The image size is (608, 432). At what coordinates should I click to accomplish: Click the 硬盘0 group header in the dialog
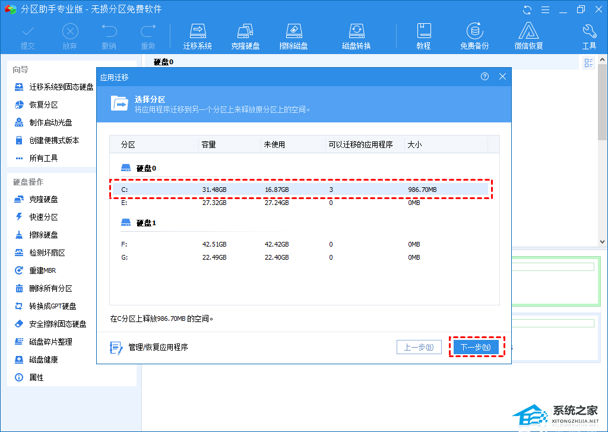(x=139, y=168)
